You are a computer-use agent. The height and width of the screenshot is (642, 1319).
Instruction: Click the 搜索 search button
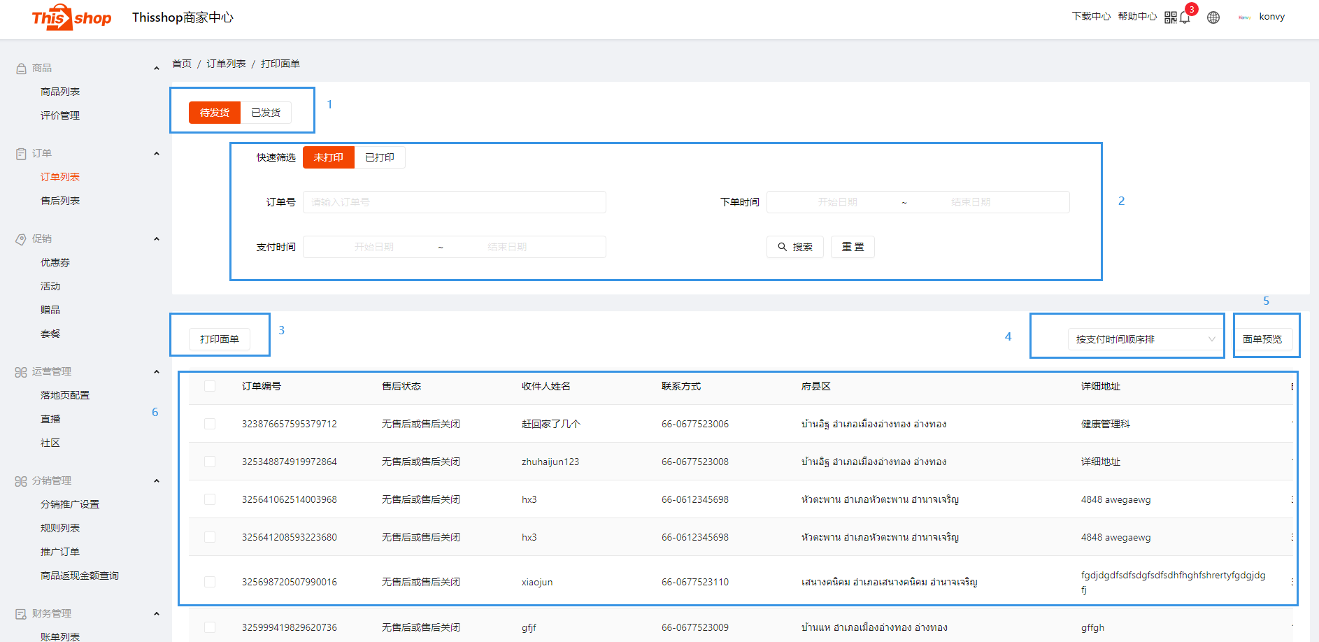(x=795, y=247)
